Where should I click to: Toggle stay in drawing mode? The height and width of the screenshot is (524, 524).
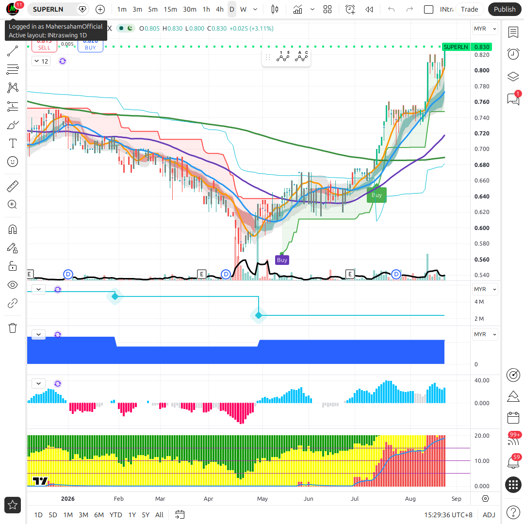pos(12,248)
